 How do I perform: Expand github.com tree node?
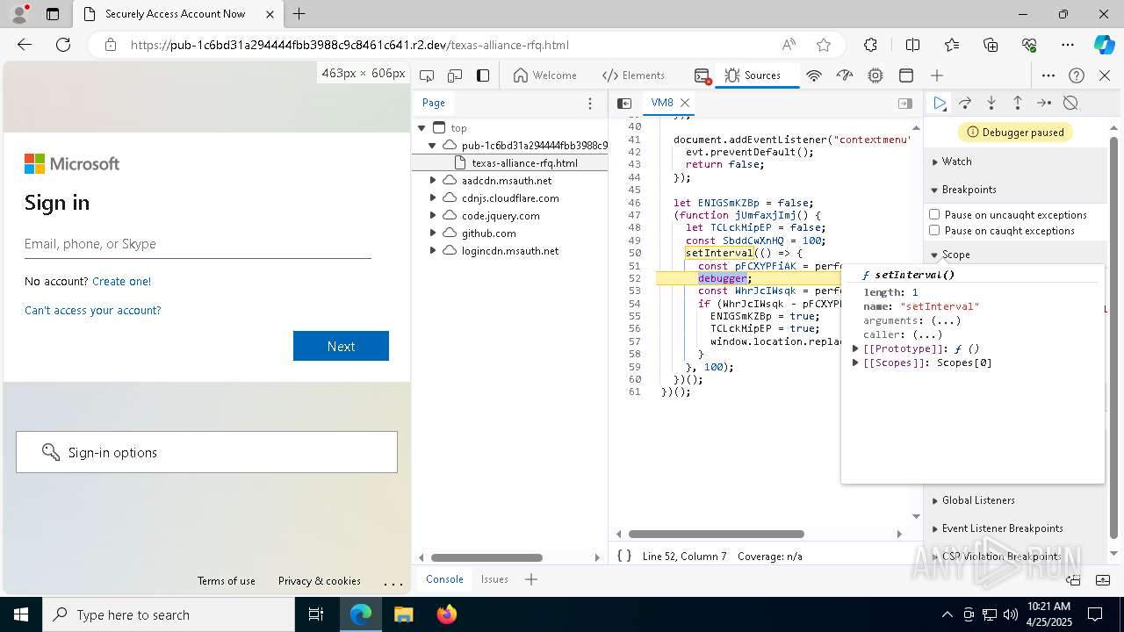[433, 233]
